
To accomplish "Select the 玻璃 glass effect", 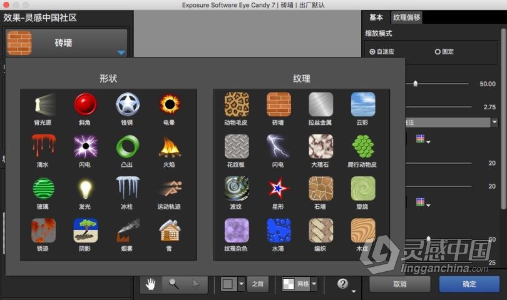I will (x=43, y=189).
